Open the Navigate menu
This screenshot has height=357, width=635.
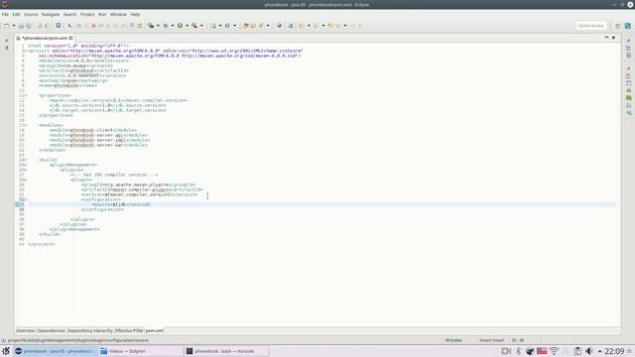[x=51, y=14]
